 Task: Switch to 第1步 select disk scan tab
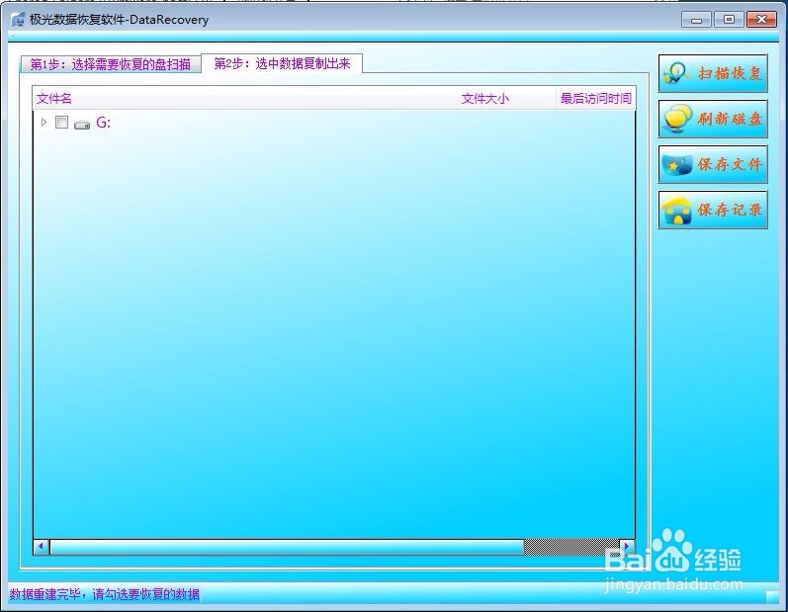(110, 64)
